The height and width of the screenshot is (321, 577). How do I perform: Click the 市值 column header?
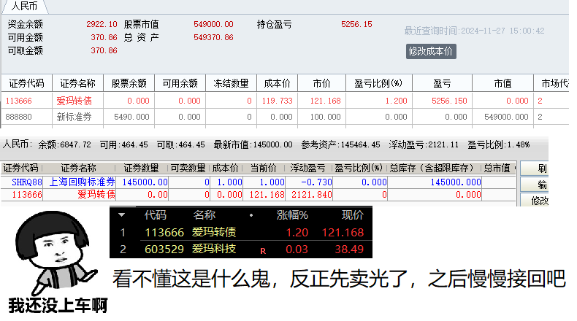coord(503,83)
